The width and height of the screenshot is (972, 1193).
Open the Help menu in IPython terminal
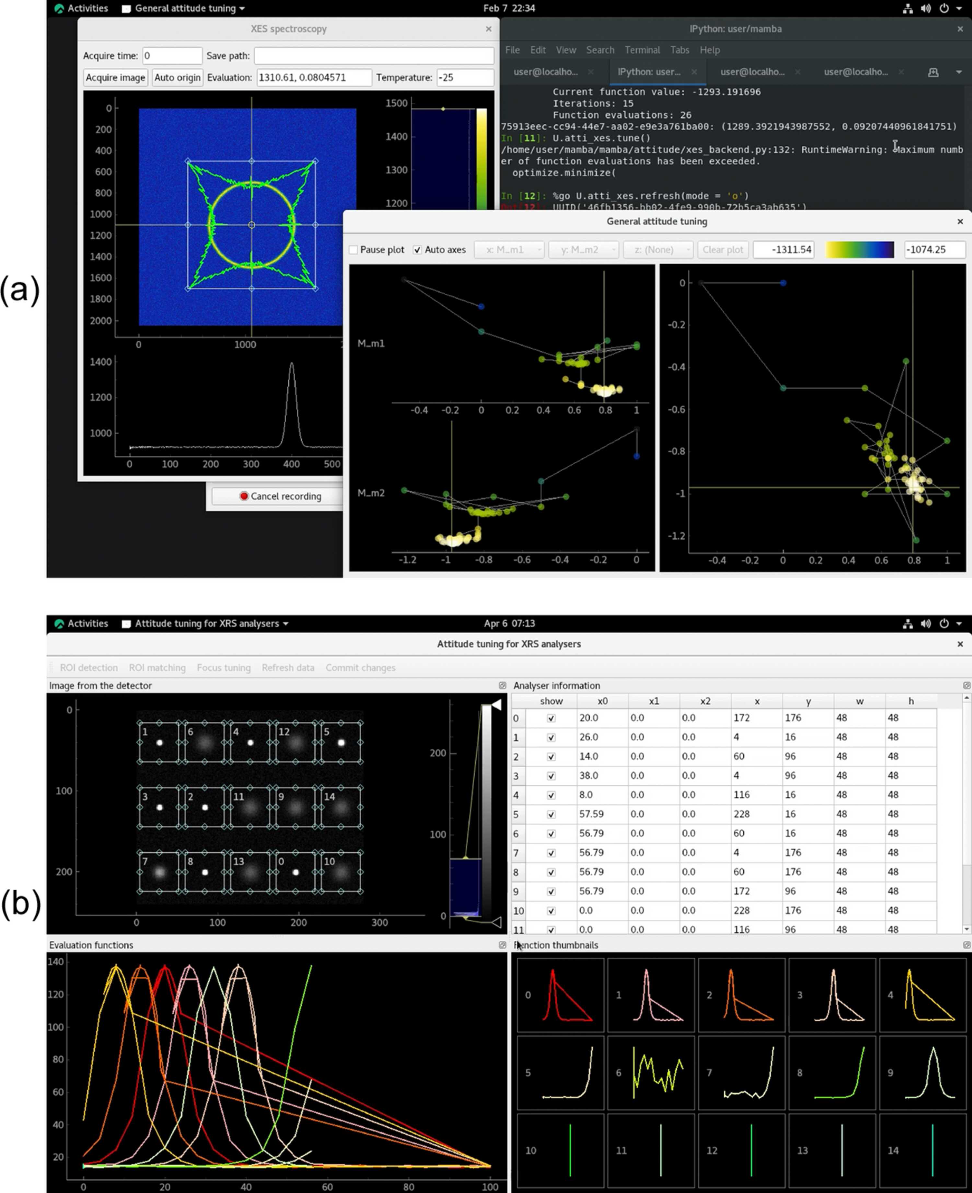click(710, 50)
